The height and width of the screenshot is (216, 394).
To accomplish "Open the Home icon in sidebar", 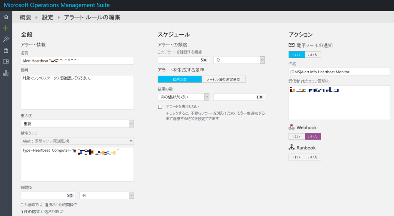I will [6, 17].
